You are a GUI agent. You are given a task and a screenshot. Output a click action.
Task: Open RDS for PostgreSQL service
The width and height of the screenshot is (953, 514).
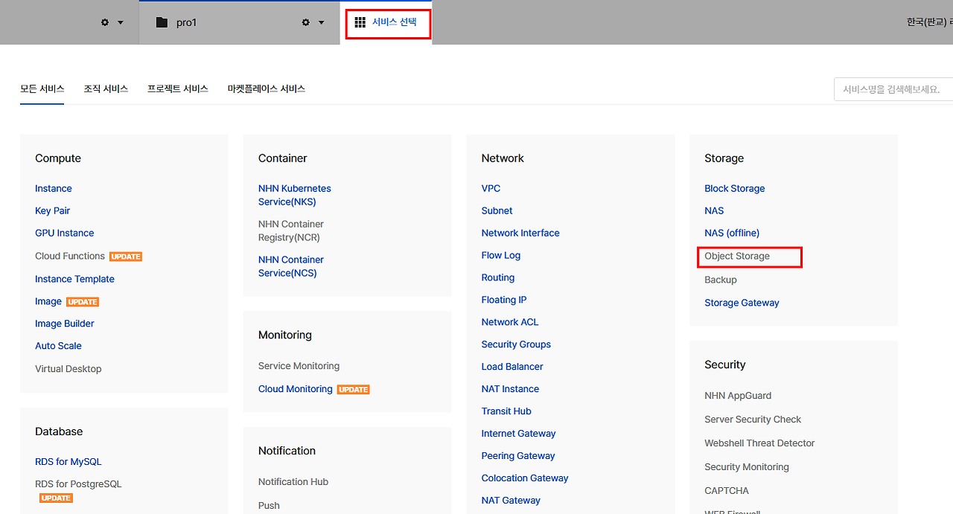[78, 484]
